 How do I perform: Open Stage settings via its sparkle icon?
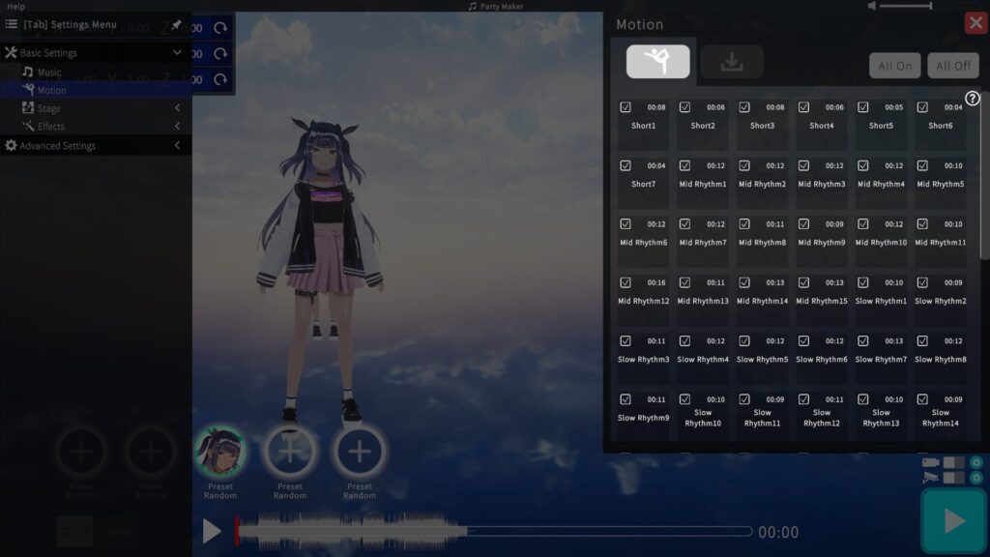[x=28, y=108]
